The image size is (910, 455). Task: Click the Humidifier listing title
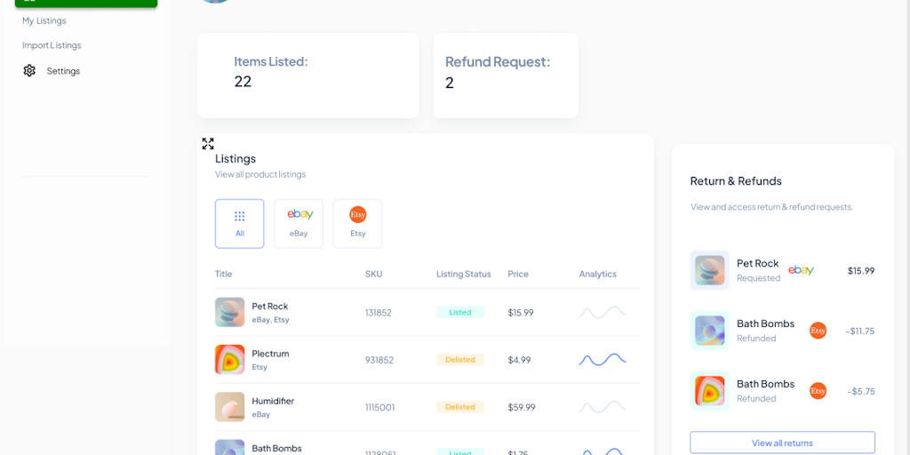(x=273, y=401)
